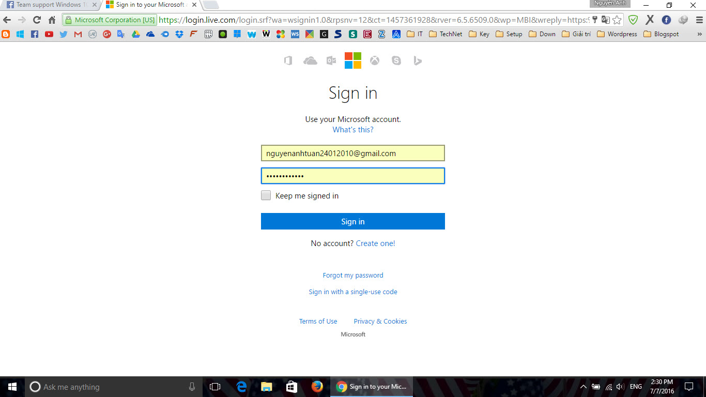Viewport: 706px width, 397px height.
Task: Open the Gmail bookmark icon
Action: coord(78,34)
